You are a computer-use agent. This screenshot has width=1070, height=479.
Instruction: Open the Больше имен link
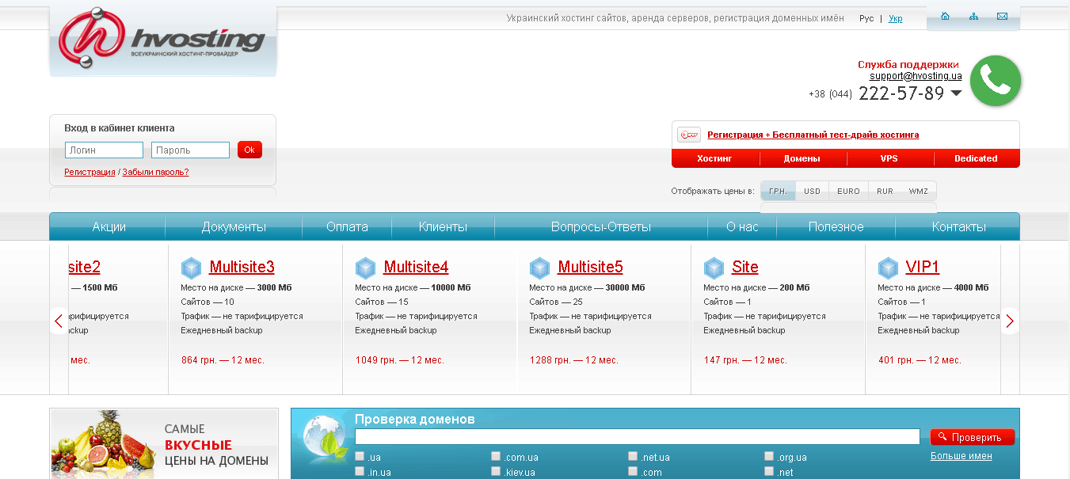(x=961, y=455)
